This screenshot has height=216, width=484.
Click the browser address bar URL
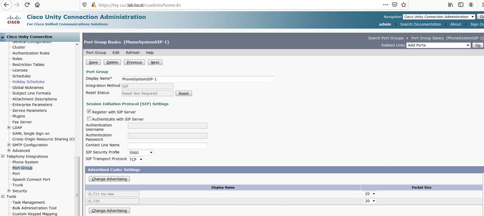pos(140,5)
